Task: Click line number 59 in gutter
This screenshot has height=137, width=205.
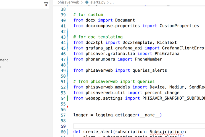Action: click(63, 126)
